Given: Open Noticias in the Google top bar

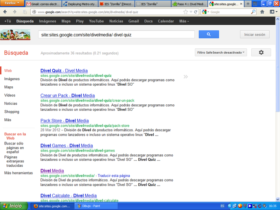Looking at the screenshot, I should click(116, 21).
